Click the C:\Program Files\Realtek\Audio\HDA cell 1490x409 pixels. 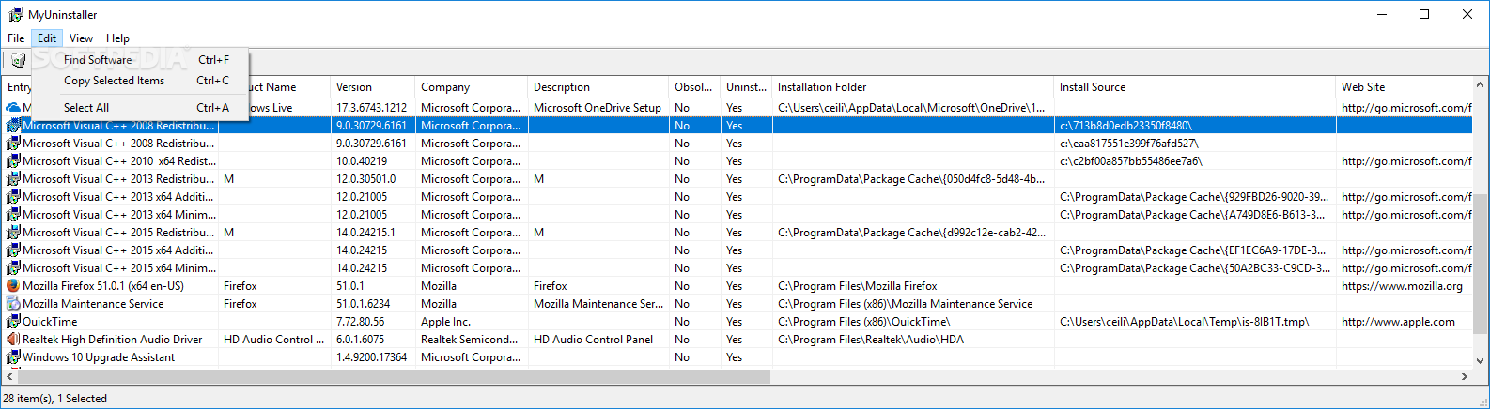tap(871, 340)
